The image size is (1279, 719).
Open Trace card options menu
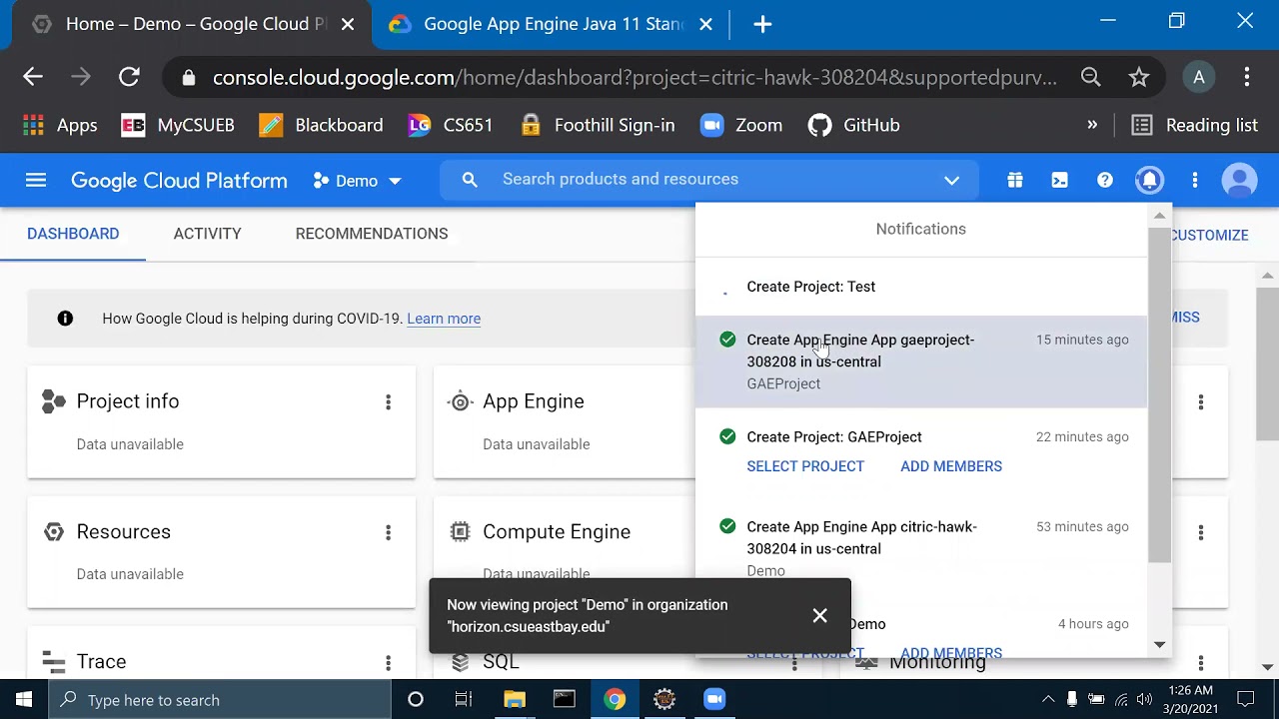click(388, 662)
